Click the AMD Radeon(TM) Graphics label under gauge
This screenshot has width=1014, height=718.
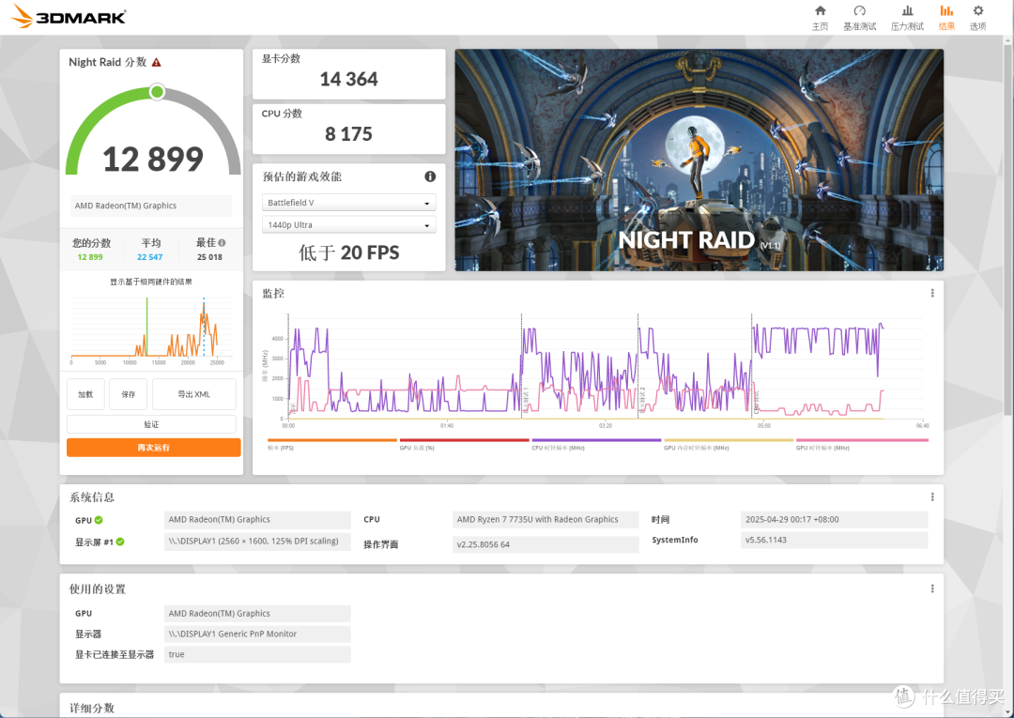[151, 206]
